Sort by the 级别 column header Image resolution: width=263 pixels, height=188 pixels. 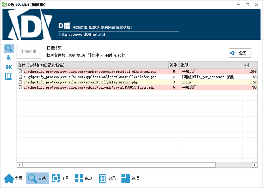coord(174,65)
